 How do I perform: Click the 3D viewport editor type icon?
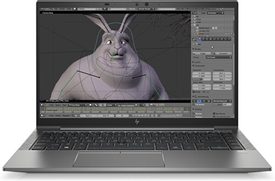(43, 105)
